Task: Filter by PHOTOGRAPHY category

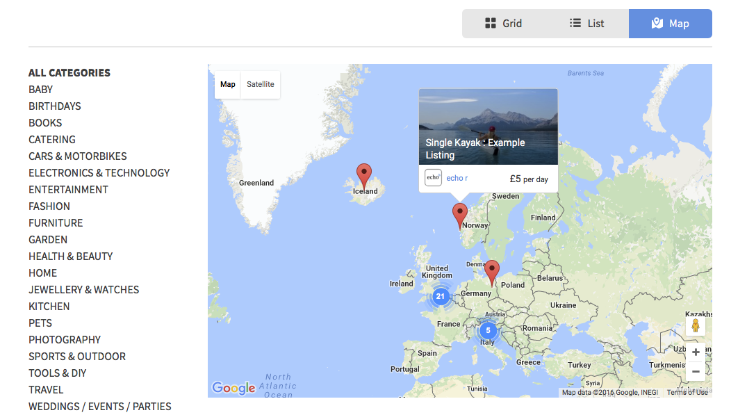Action: tap(65, 340)
